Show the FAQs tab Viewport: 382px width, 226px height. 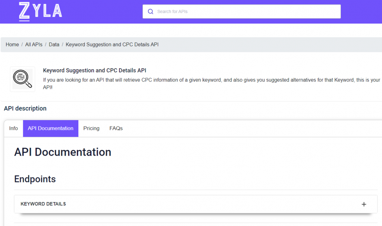point(116,128)
